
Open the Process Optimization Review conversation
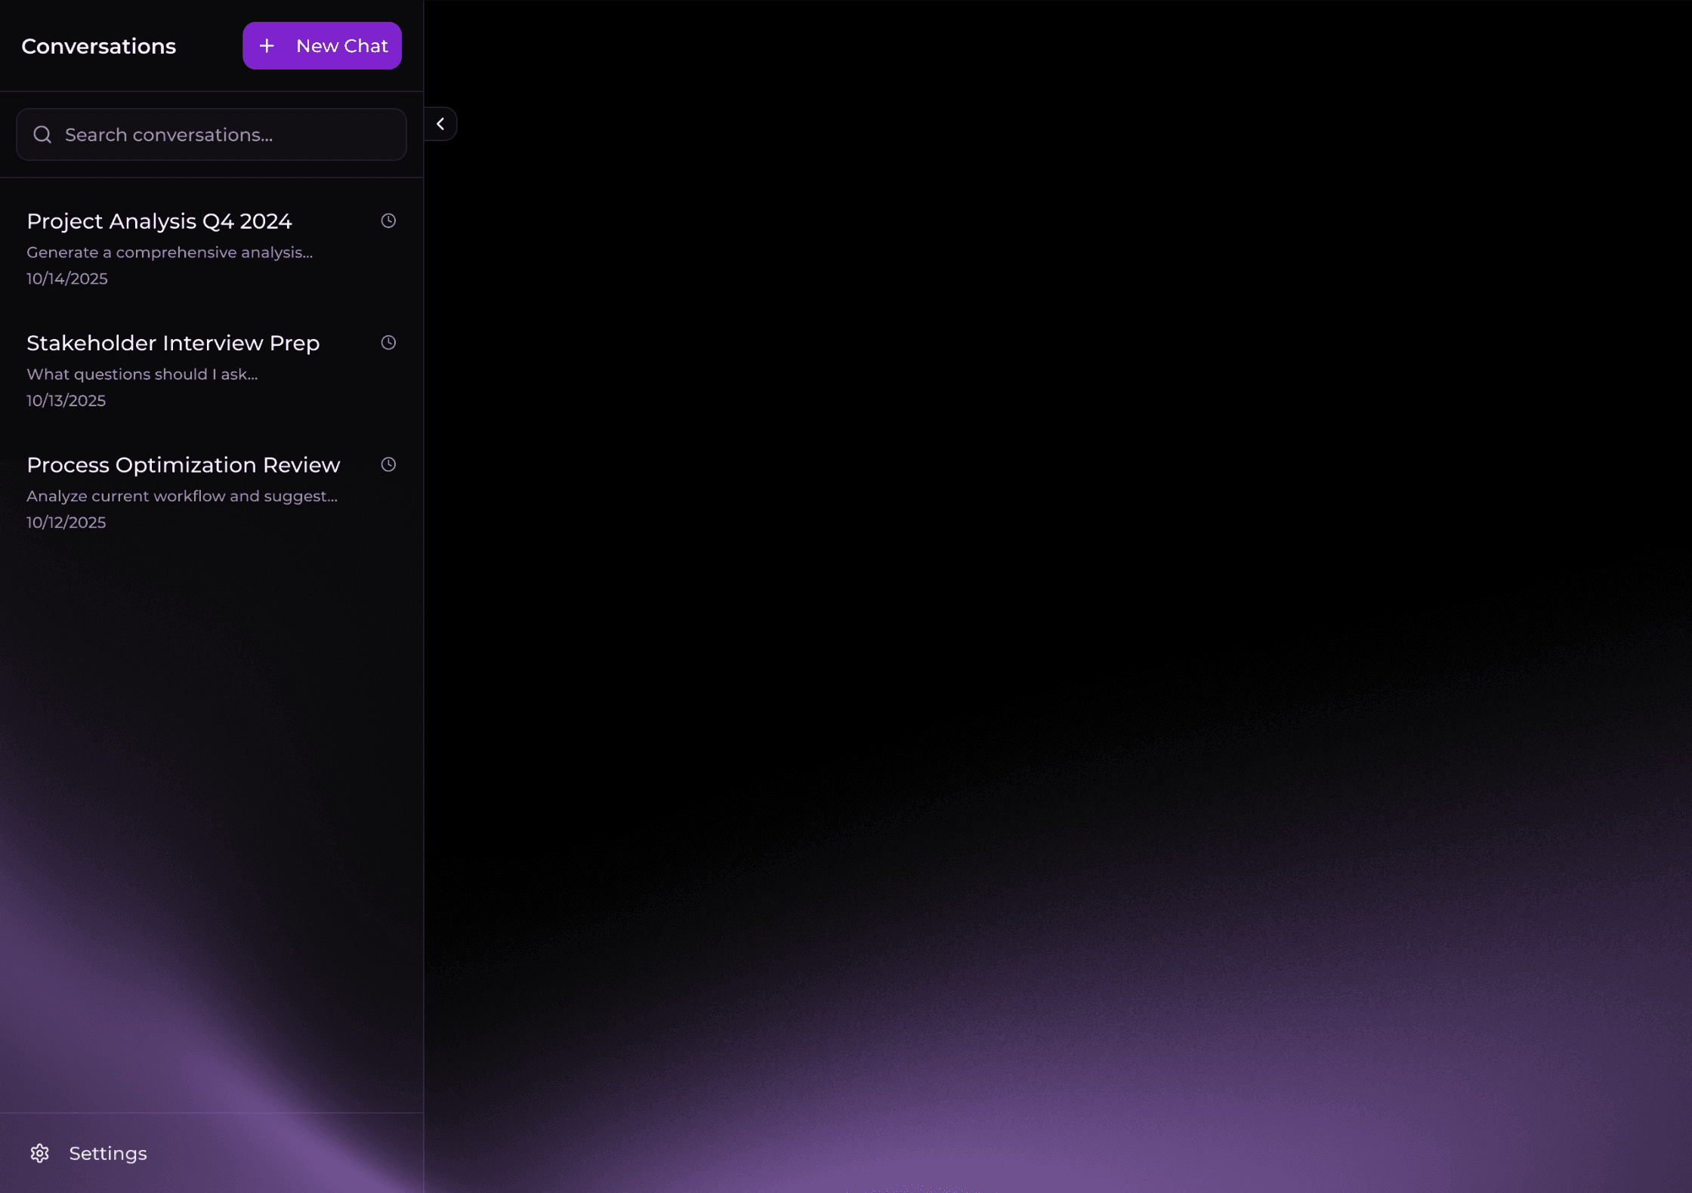click(x=184, y=465)
